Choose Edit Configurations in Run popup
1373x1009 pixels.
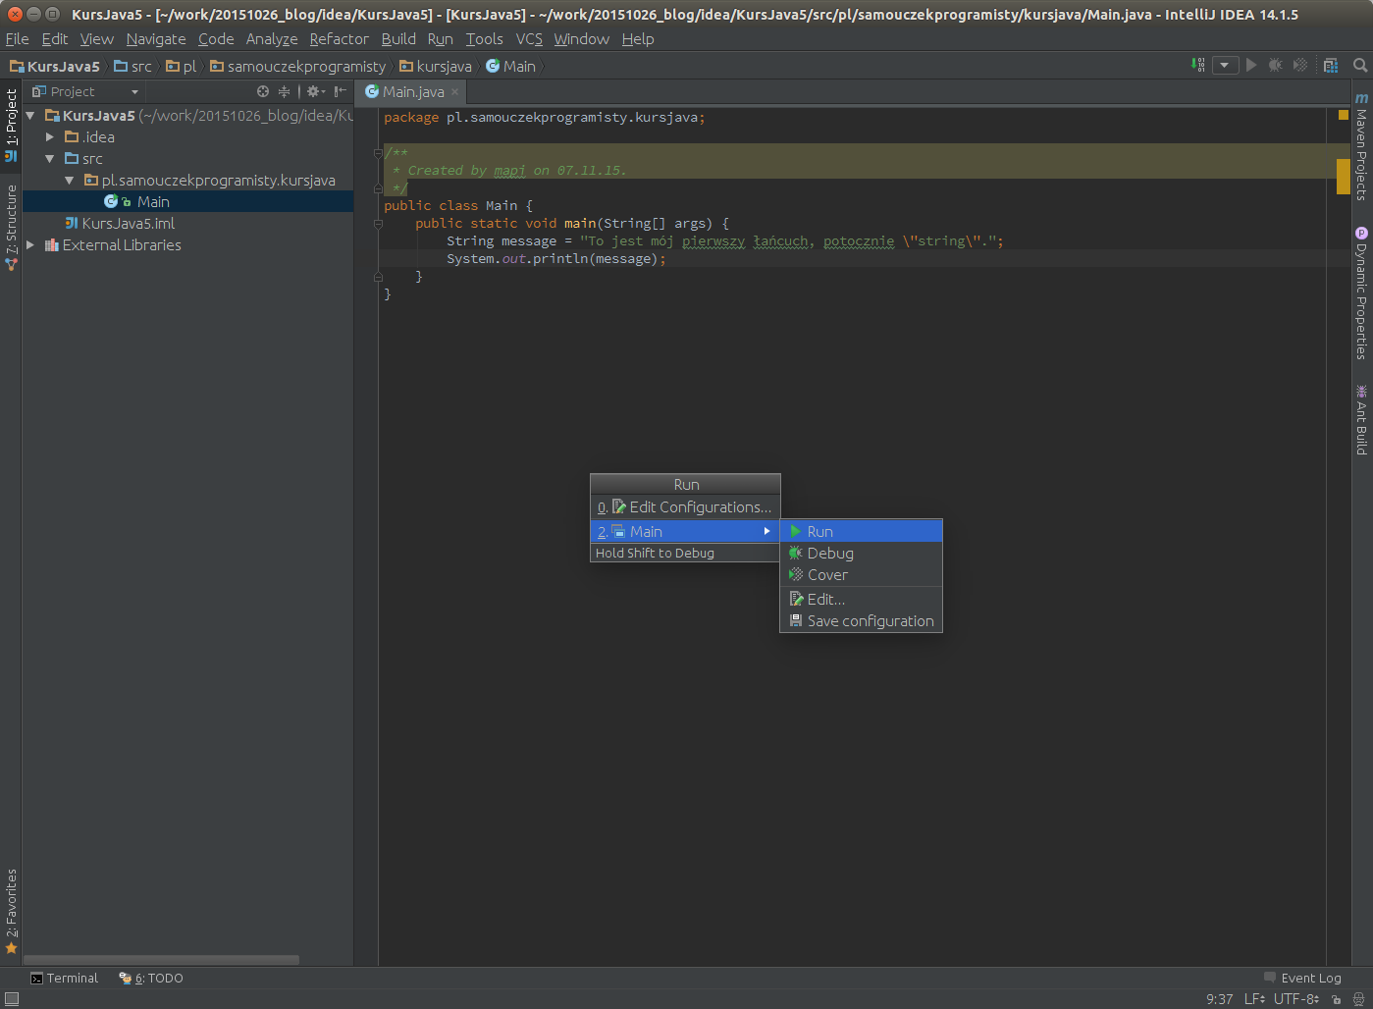coord(685,507)
